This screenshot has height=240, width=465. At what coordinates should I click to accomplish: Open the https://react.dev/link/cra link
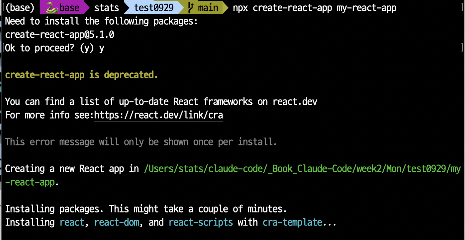click(159, 115)
